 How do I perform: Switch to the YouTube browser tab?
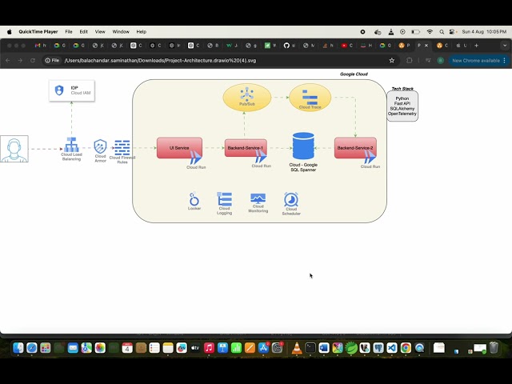[x=346, y=46]
